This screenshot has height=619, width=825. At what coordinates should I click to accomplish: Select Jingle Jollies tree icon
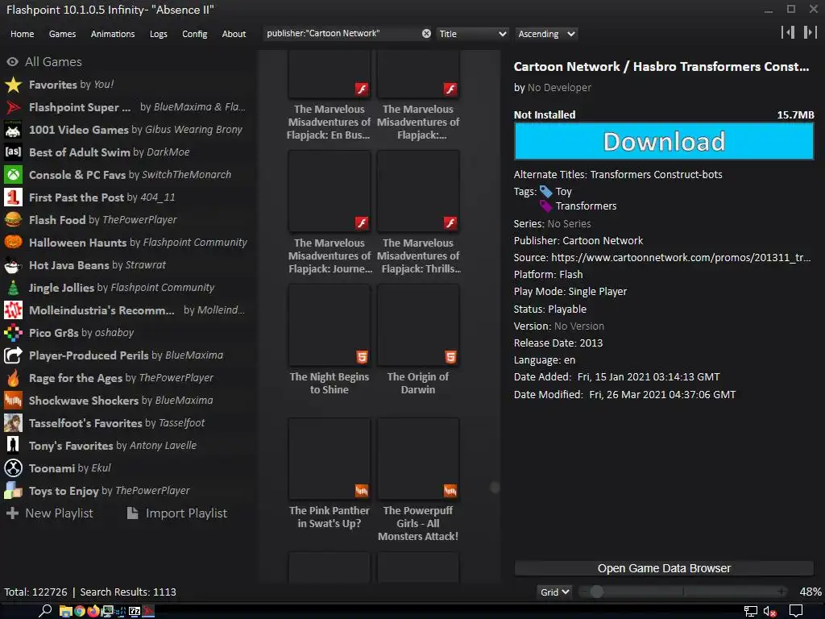[x=13, y=288]
